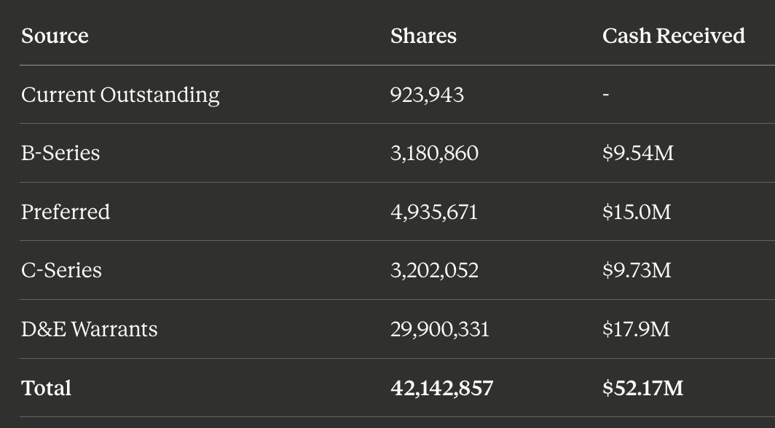Click the Source column header
Screen dimensions: 775x428
55,36
